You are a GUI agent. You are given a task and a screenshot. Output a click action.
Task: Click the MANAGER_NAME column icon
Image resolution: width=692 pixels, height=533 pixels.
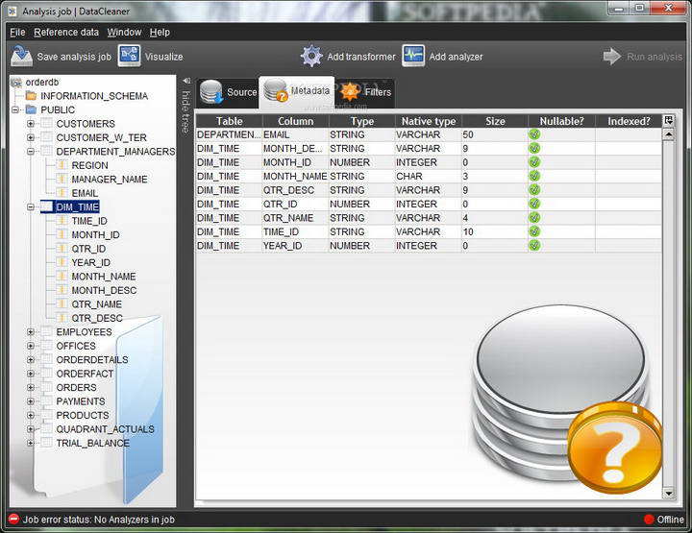(x=62, y=179)
